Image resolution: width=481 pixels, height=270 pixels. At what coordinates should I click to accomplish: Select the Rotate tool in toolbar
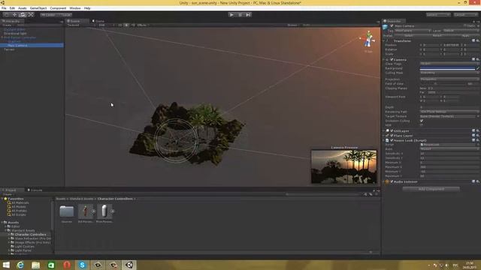point(23,15)
